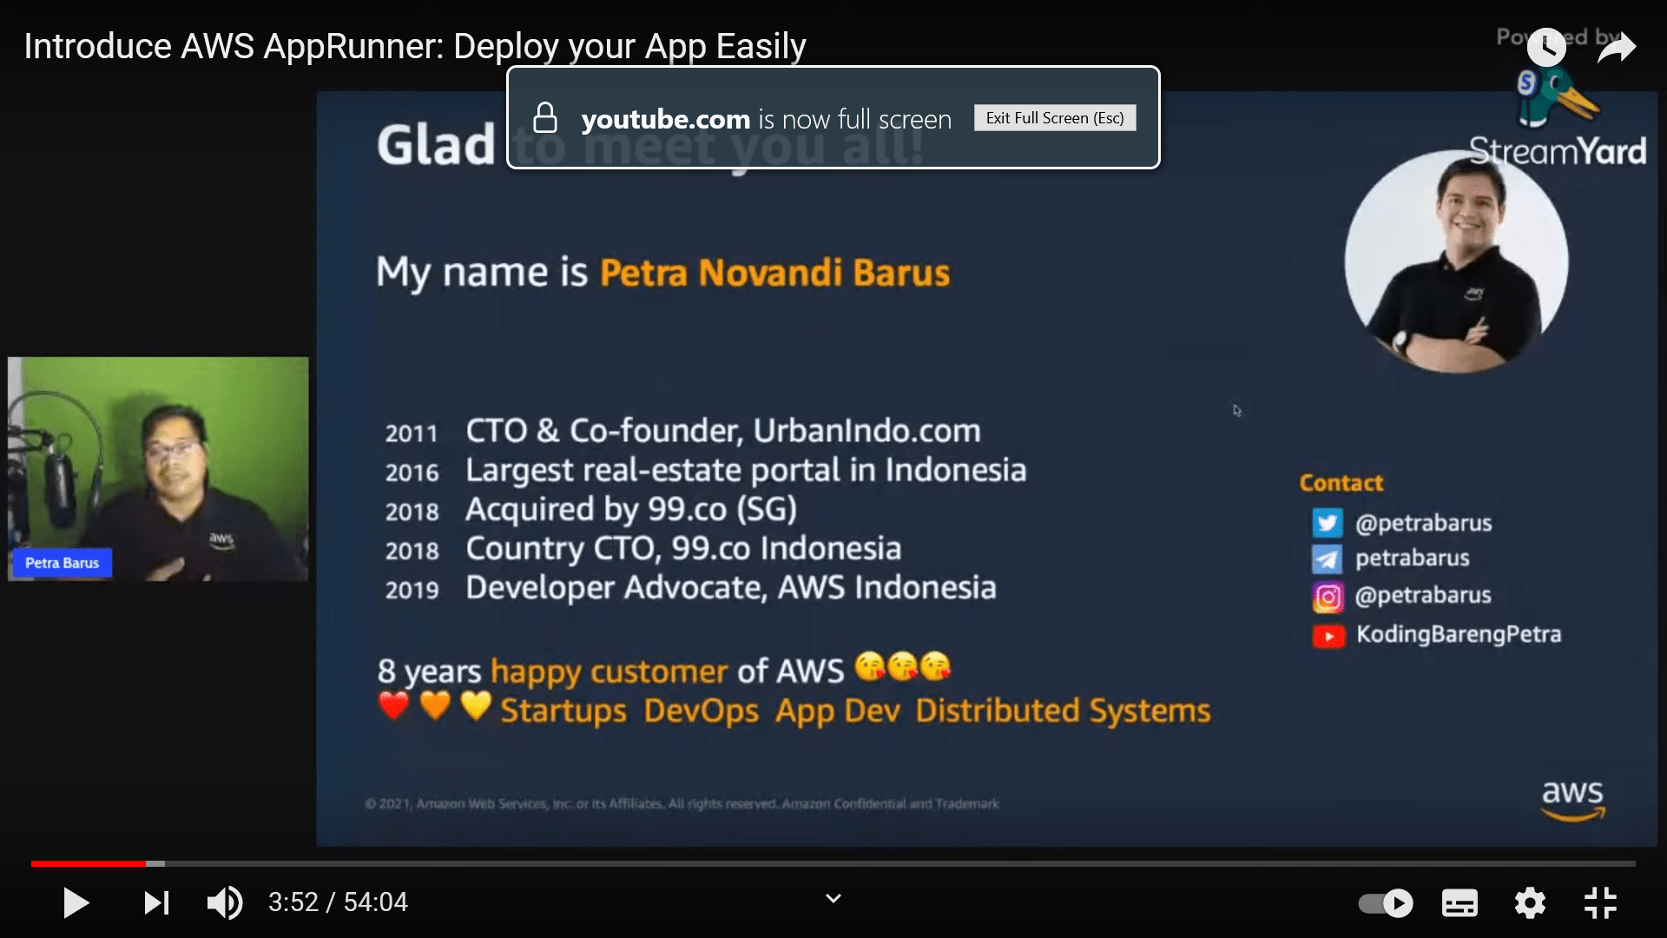Image resolution: width=1667 pixels, height=938 pixels.
Task: Play the paused video
Action: (76, 903)
